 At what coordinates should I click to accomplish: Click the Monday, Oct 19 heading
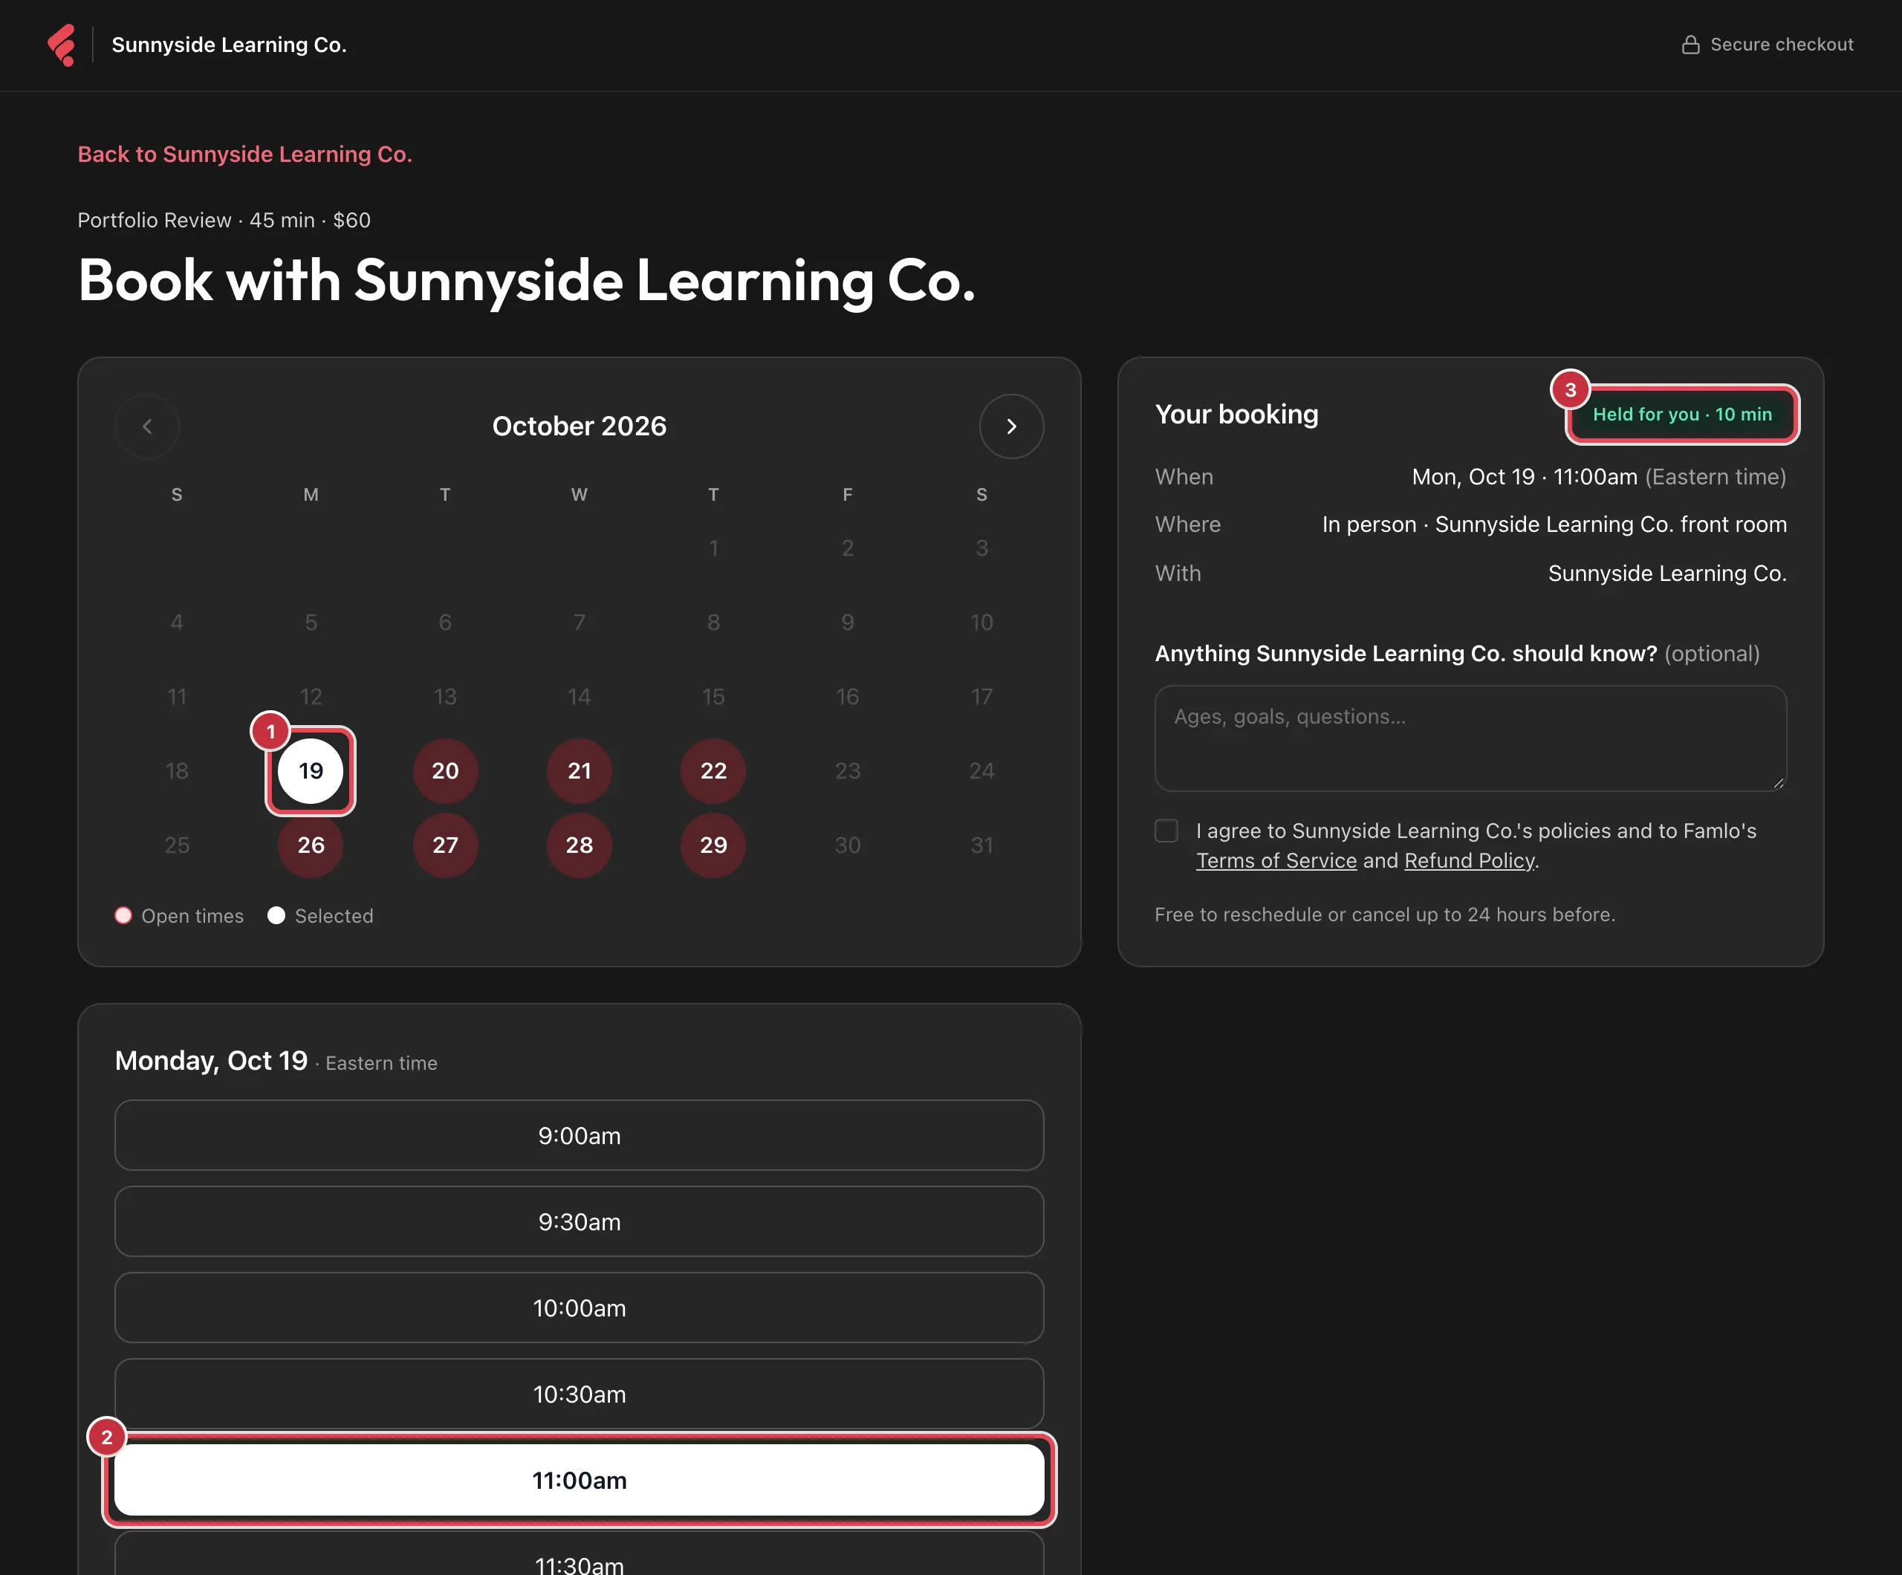pyautogui.click(x=211, y=1061)
